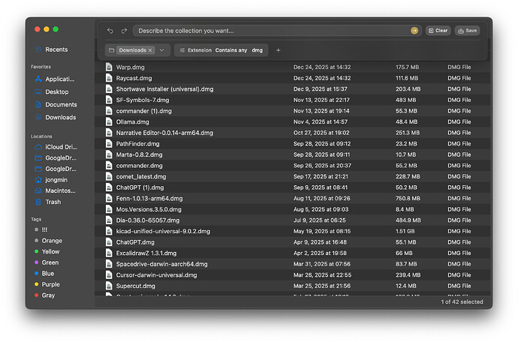This screenshot has height=342, width=518.
Task: Select 'commander.dmg' file name
Action: 139,166
